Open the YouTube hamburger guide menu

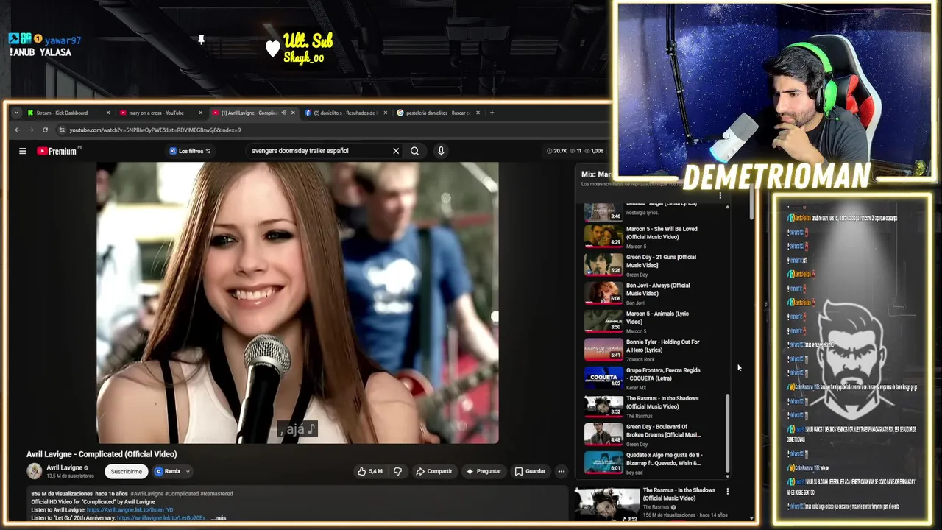[x=23, y=151]
